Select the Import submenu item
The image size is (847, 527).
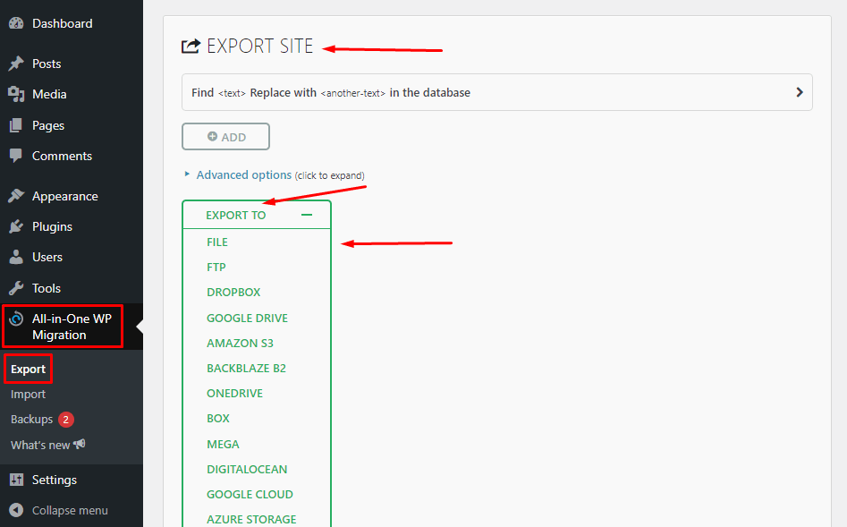pyautogui.click(x=28, y=394)
